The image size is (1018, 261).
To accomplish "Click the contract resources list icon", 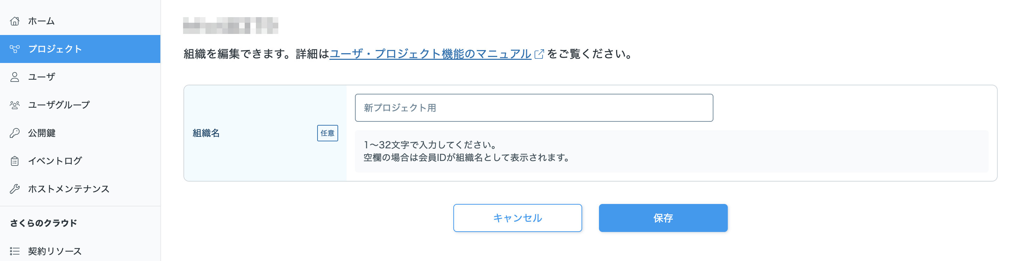I will click(x=15, y=251).
